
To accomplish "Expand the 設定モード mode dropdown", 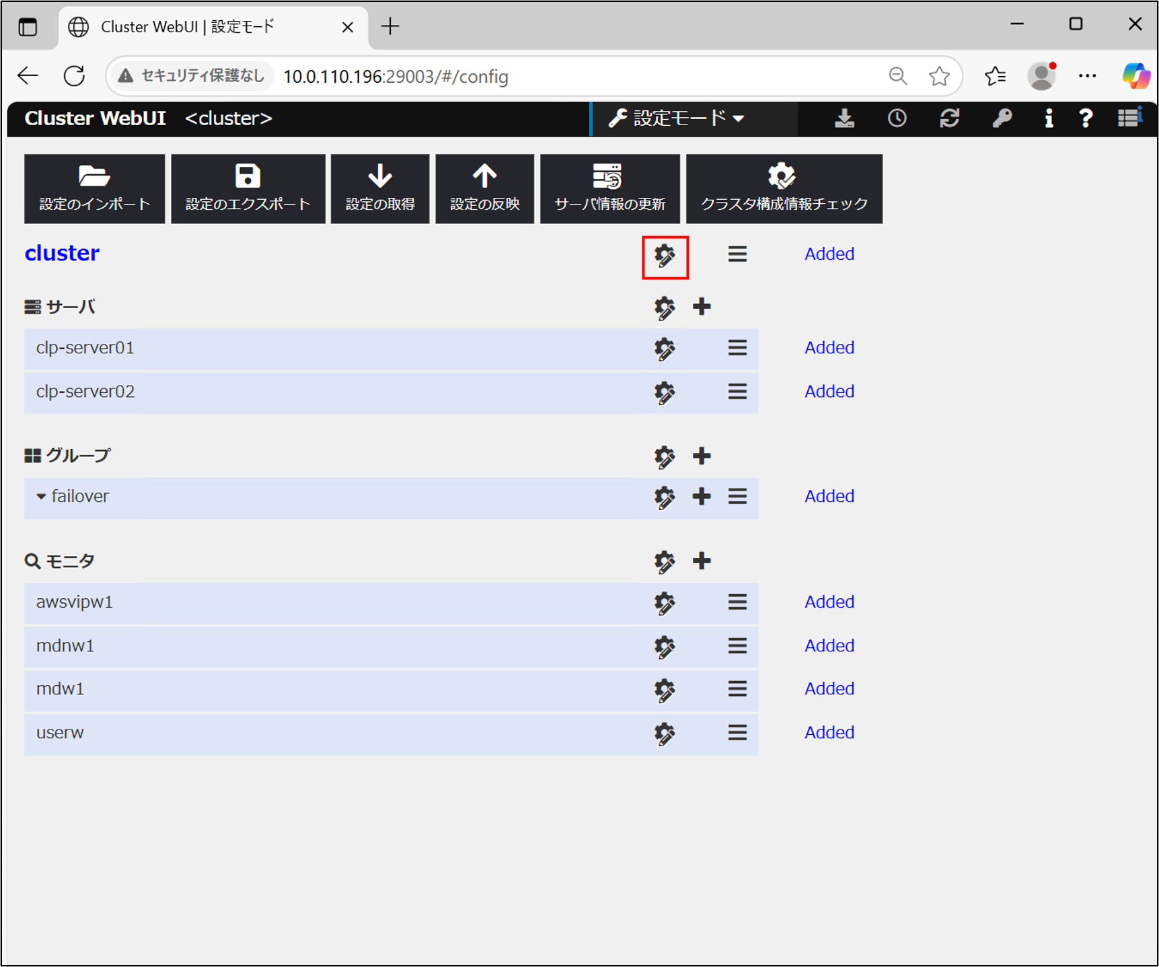I will coord(677,119).
